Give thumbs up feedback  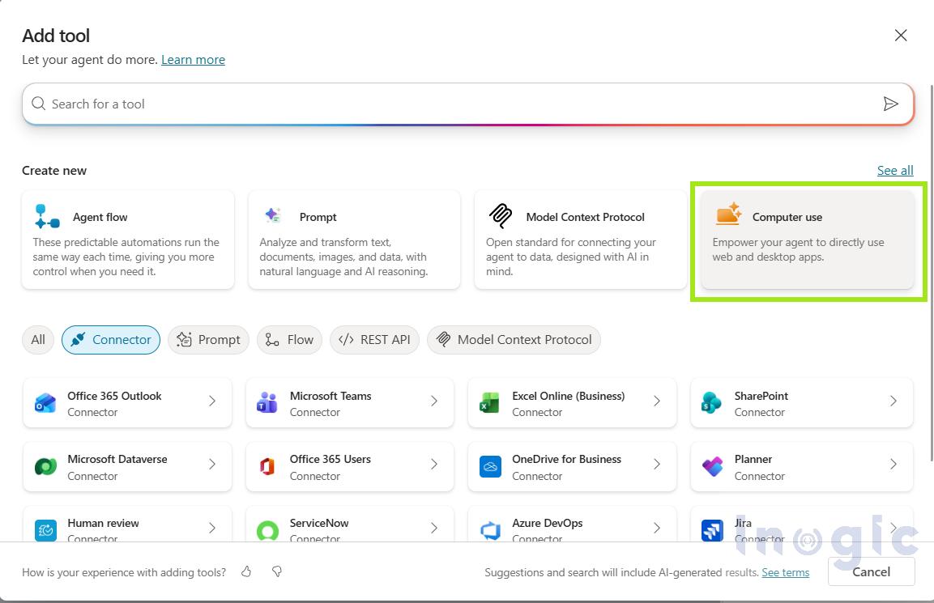[246, 571]
